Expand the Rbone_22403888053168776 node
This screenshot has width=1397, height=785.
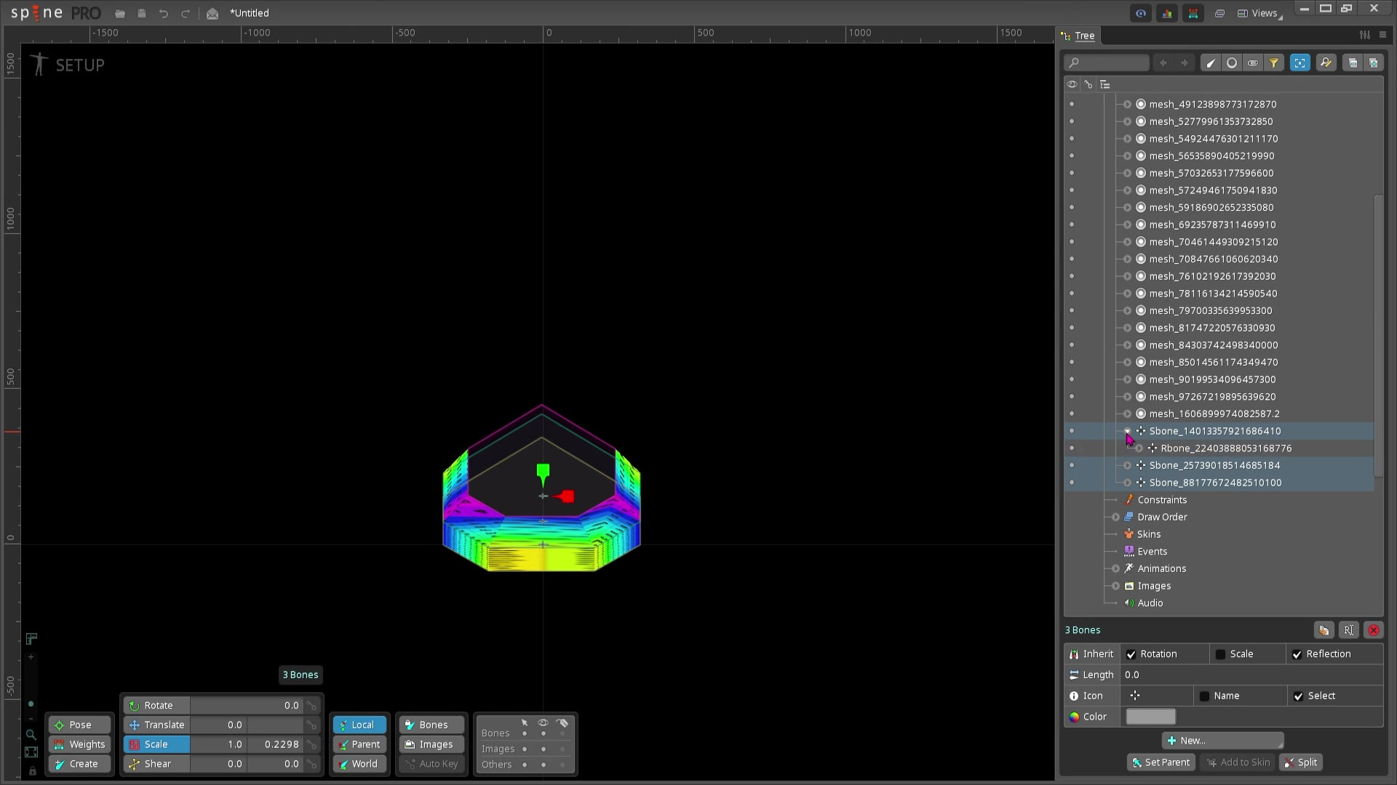tap(1139, 448)
